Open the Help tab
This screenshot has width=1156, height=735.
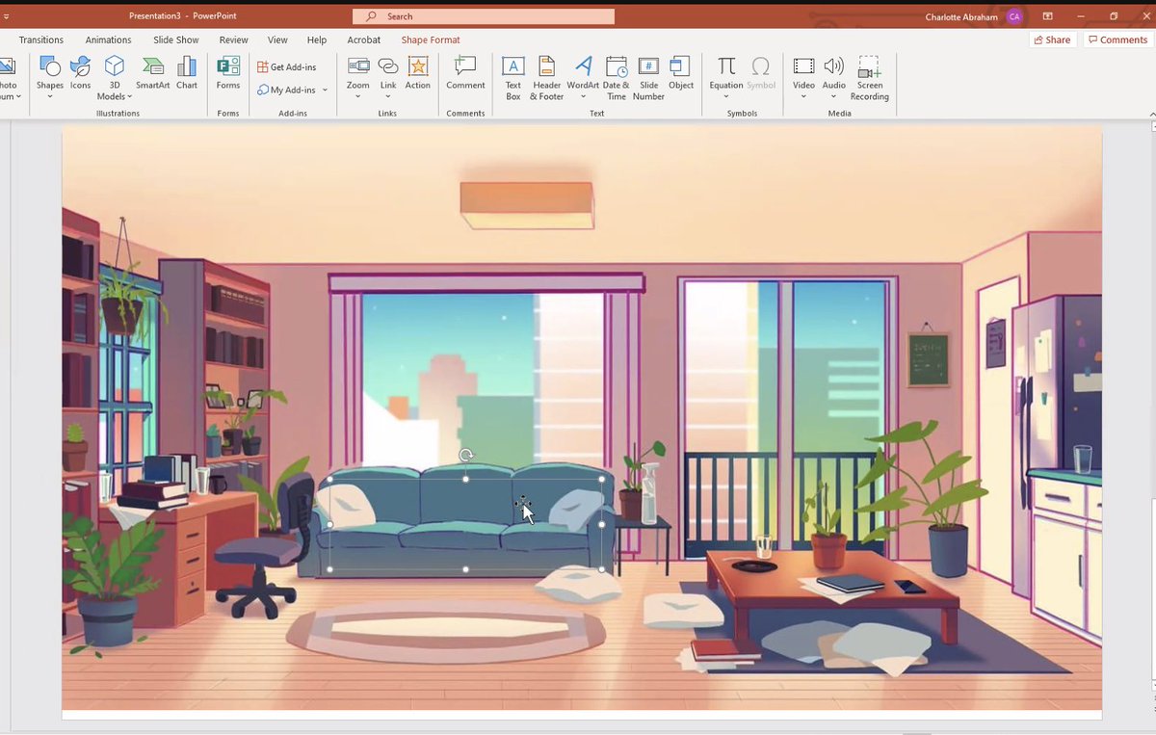pos(317,39)
